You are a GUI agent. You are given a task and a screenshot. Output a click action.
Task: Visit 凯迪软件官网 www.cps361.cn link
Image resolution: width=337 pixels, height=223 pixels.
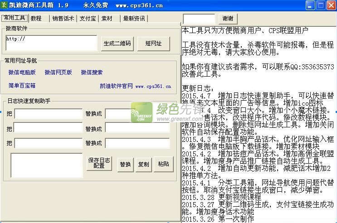[136, 86]
